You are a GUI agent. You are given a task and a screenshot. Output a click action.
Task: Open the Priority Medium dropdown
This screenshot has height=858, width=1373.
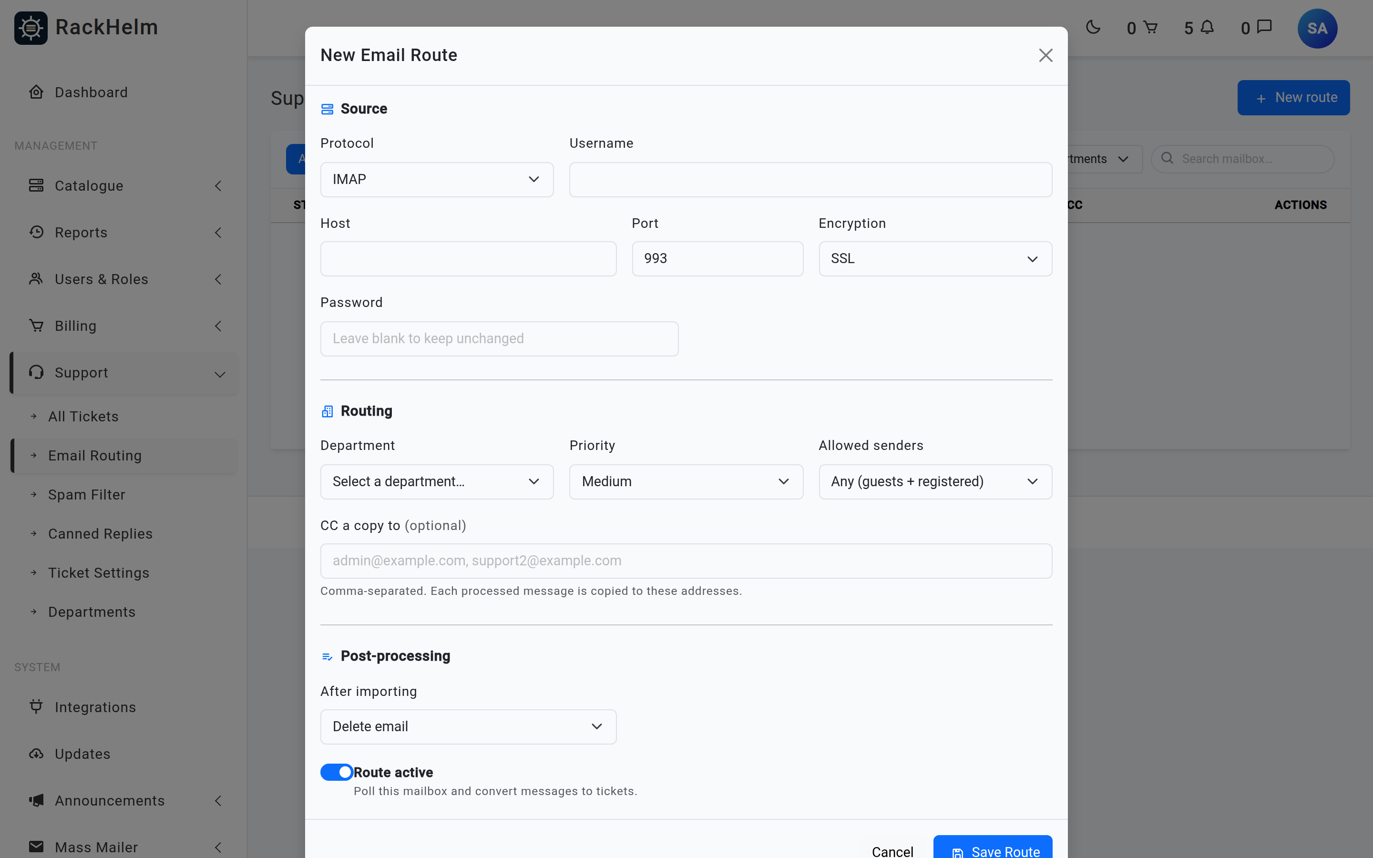[686, 482]
